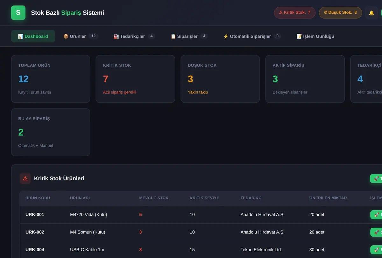Click the Önerilen Miktar column header

pos(328,198)
